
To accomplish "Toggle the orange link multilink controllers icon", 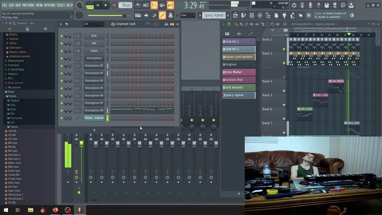I will click(162, 15).
